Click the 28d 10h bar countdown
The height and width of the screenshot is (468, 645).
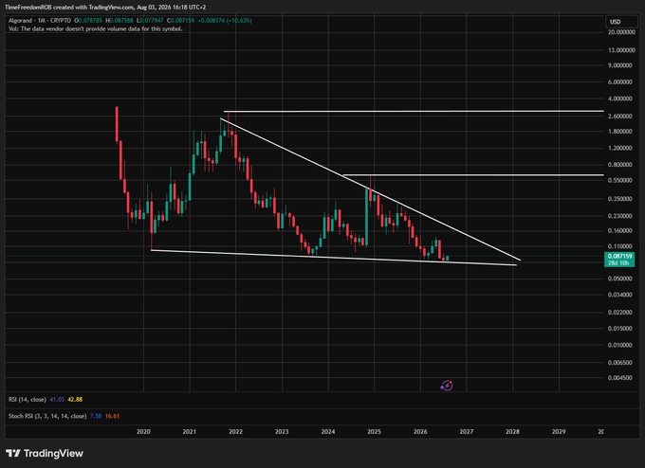click(x=619, y=263)
